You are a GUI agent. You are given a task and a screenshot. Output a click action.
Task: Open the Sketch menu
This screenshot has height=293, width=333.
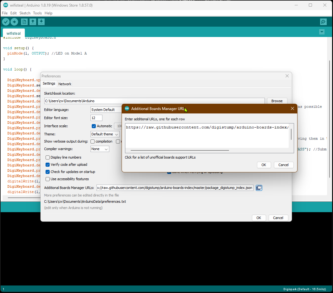(x=25, y=13)
